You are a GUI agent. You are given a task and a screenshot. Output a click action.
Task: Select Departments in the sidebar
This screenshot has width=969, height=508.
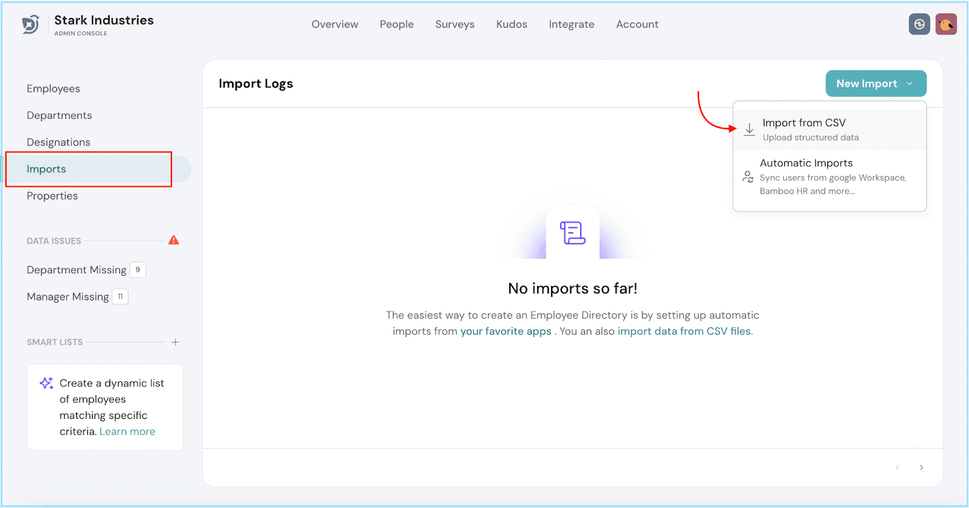point(59,115)
